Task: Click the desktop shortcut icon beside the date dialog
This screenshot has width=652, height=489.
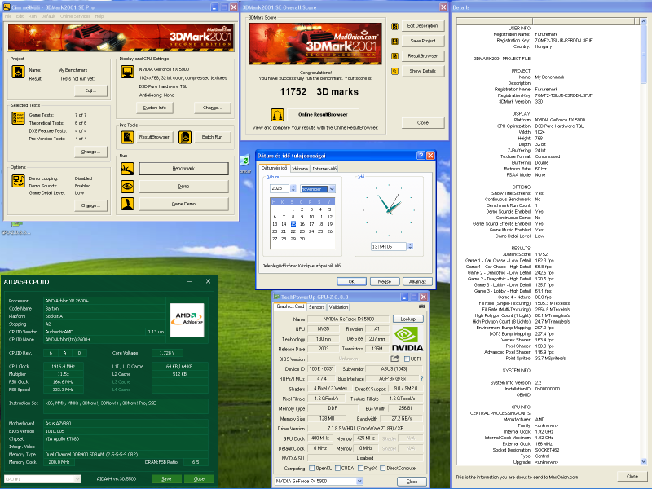Action: 245,161
